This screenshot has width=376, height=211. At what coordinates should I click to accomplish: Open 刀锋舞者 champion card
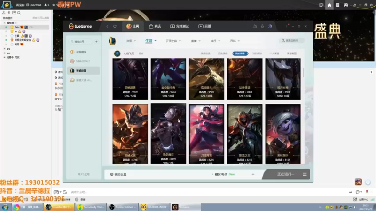pyautogui.click(x=206, y=134)
